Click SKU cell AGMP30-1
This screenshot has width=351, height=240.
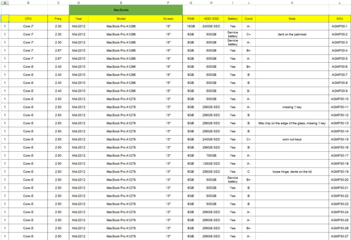point(340,26)
